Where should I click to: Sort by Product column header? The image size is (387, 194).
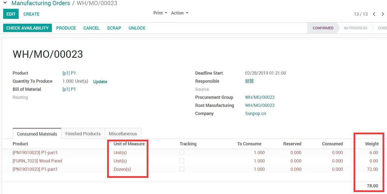20,144
